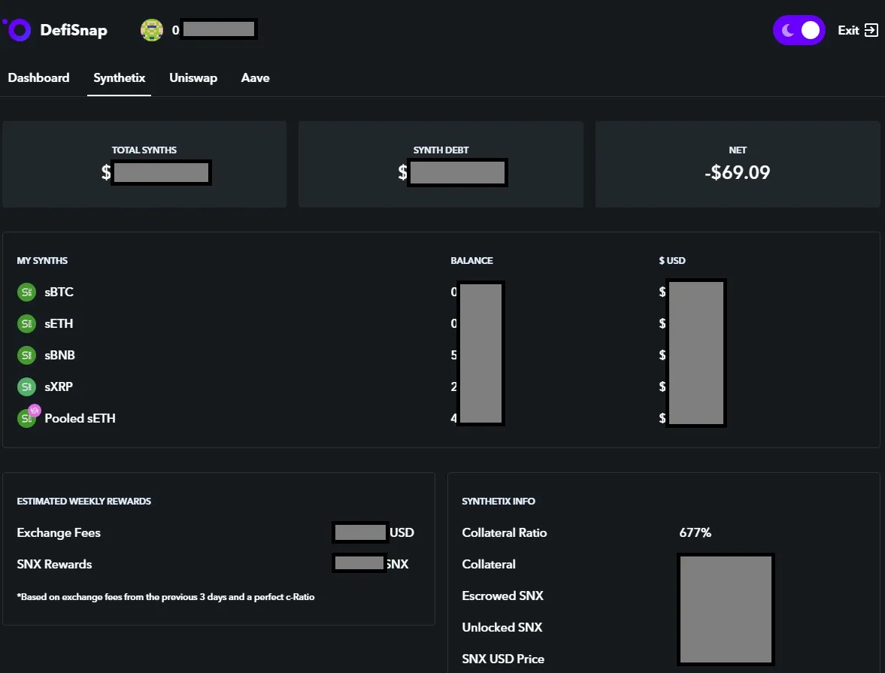Screen dimensions: 885x673
Task: Click the sBTC synth icon
Action: pyautogui.click(x=26, y=292)
